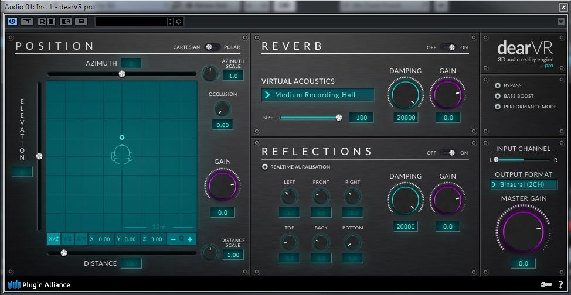Image resolution: width=571 pixels, height=295 pixels.
Task: Select the X/Z view tab
Action: [x=54, y=239]
